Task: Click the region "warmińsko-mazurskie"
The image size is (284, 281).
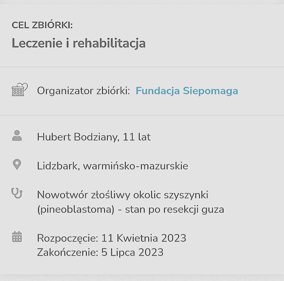Action: [x=135, y=166]
